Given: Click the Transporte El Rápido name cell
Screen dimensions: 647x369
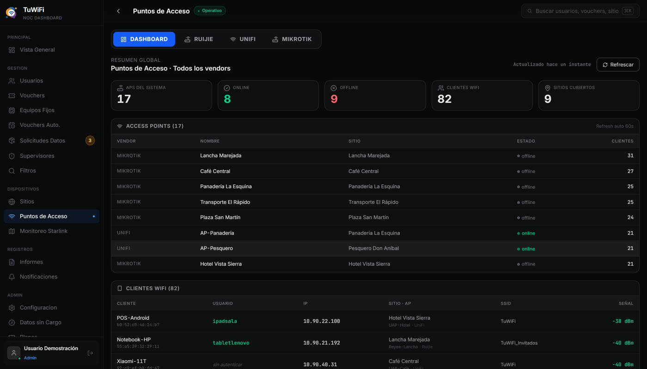Looking at the screenshot, I should tap(225, 202).
